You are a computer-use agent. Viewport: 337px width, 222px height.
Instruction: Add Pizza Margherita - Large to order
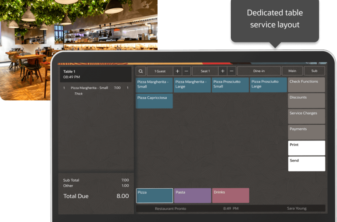[x=192, y=85]
